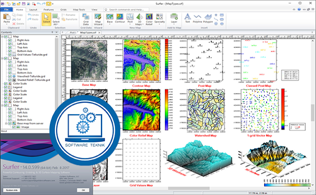The height and width of the screenshot is (195, 316).
Task: Click the plus-shaped Point insert icon
Action: 216,15
